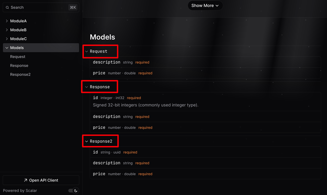Screen dimensions: 327x195
Task: Expand ModuleC tree item
Action: [x=18, y=39]
